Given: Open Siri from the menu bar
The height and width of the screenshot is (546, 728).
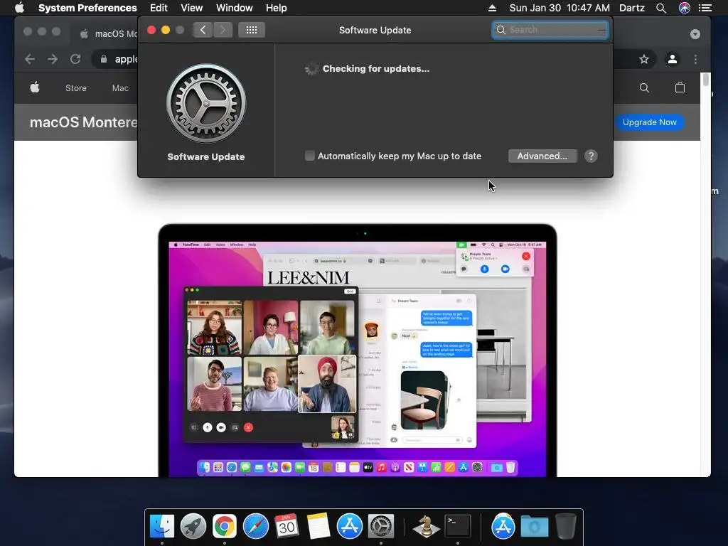Looking at the screenshot, I should point(685,8).
